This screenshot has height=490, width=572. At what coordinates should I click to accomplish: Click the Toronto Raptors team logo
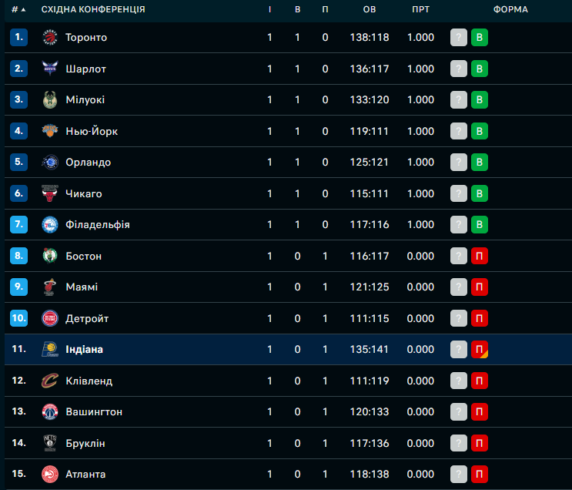click(x=50, y=37)
